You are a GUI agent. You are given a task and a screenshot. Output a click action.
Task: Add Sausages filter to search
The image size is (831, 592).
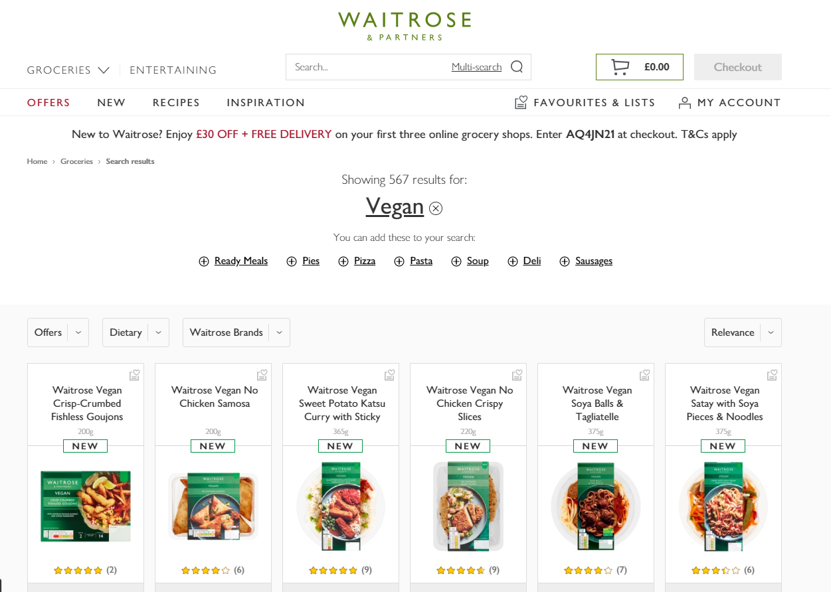pos(586,261)
